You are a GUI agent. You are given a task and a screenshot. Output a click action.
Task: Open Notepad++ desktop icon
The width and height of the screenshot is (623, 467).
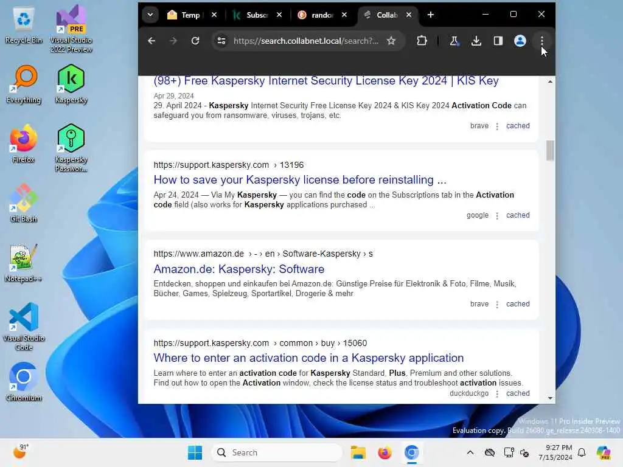tap(24, 263)
